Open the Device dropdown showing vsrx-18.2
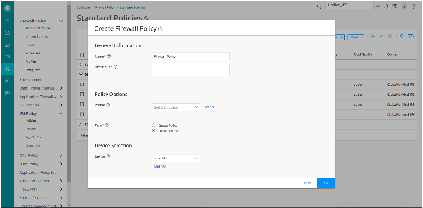 [x=176, y=158]
